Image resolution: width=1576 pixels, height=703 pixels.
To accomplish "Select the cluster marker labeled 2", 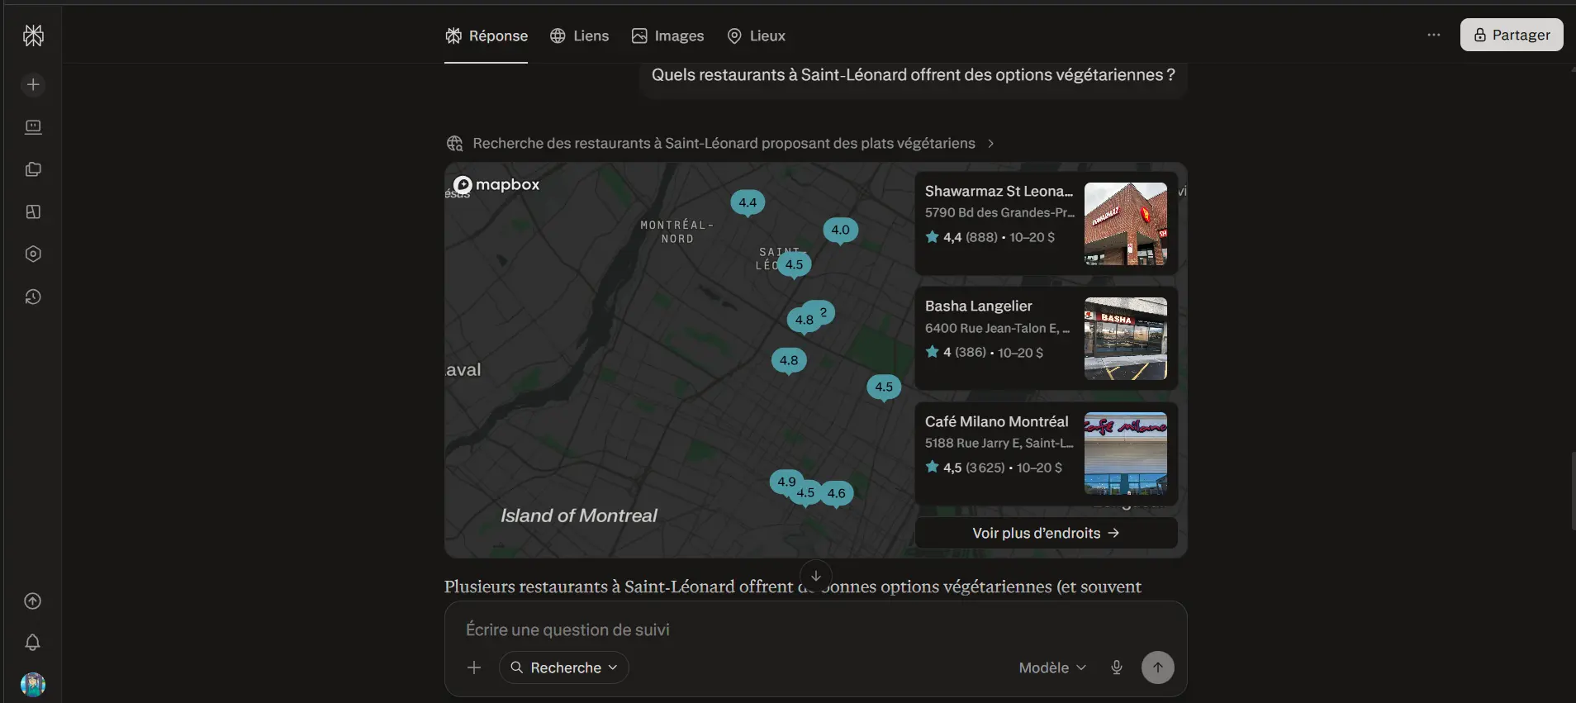I will (x=824, y=312).
